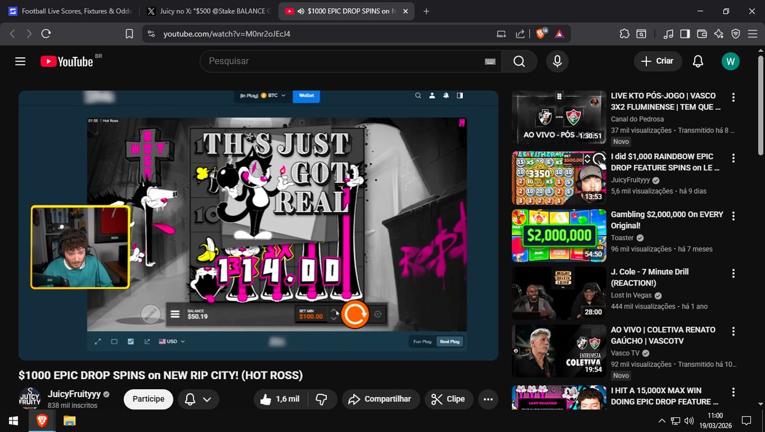Reload the current page
This screenshot has width=765, height=432.
point(46,34)
